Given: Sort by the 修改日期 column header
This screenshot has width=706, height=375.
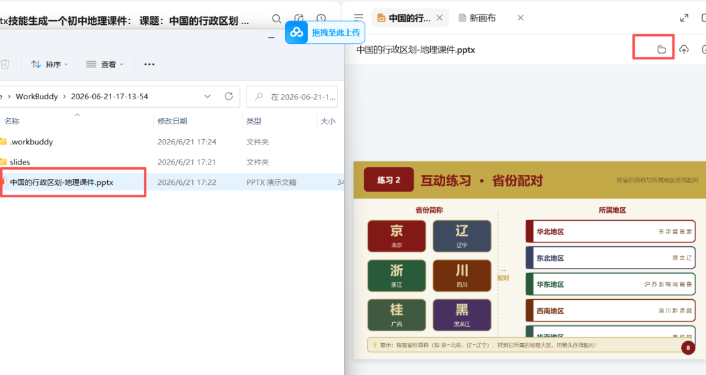Looking at the screenshot, I should pyautogui.click(x=172, y=121).
